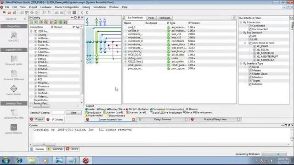
Task: Toggle the Slaves interface type checkbox
Action: tap(250, 67)
